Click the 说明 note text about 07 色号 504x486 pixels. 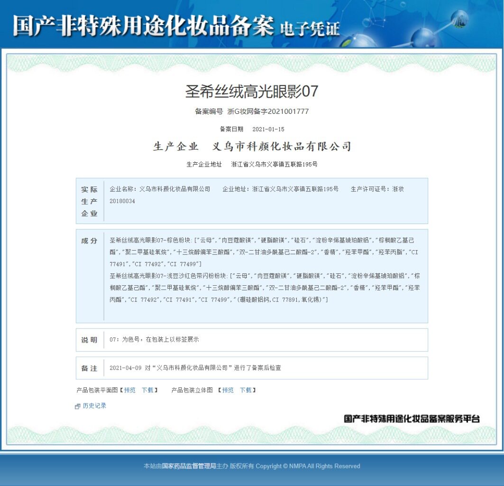click(154, 339)
